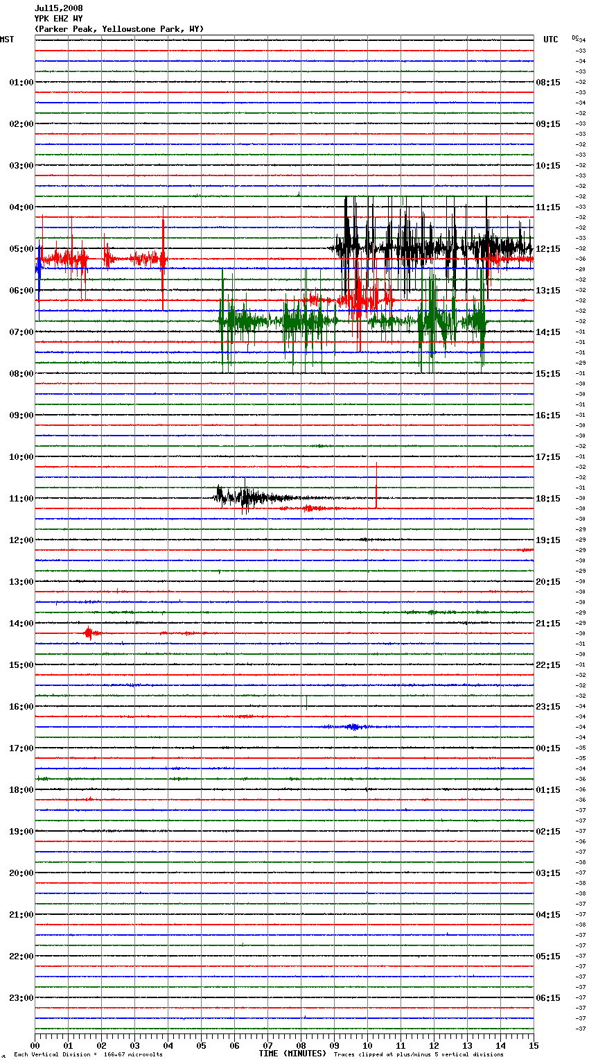Select the 03:00 MST time label
This screenshot has width=589, height=1064.
pos(21,166)
